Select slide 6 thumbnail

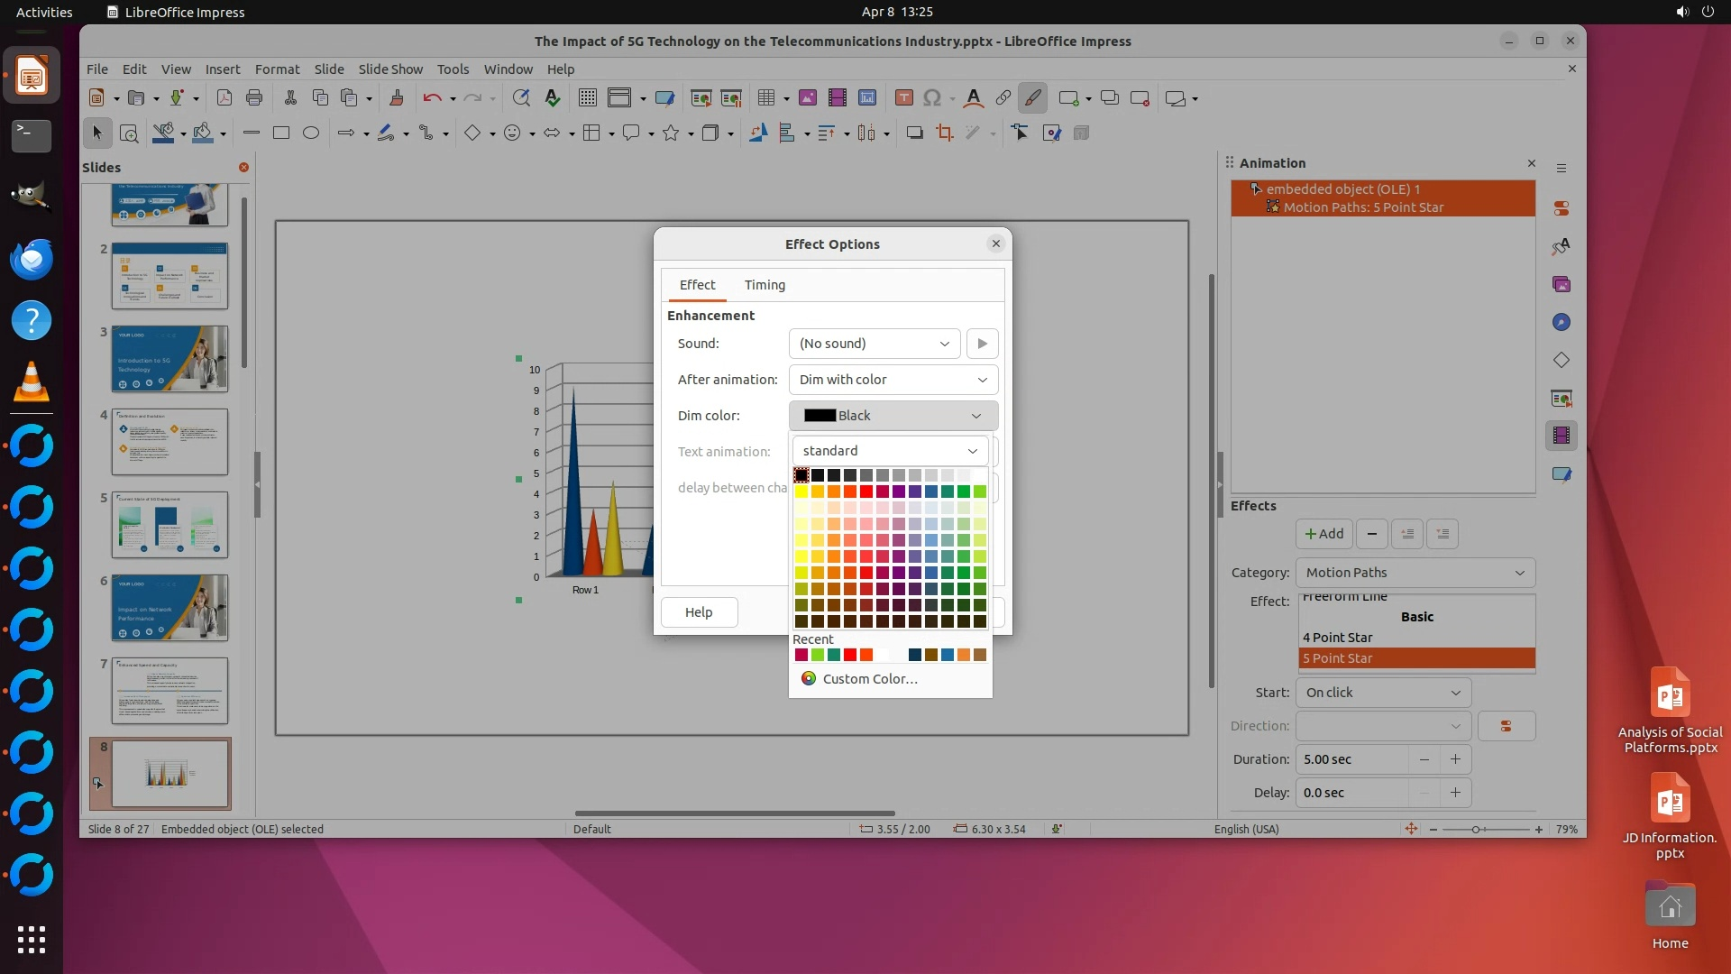pyautogui.click(x=169, y=608)
